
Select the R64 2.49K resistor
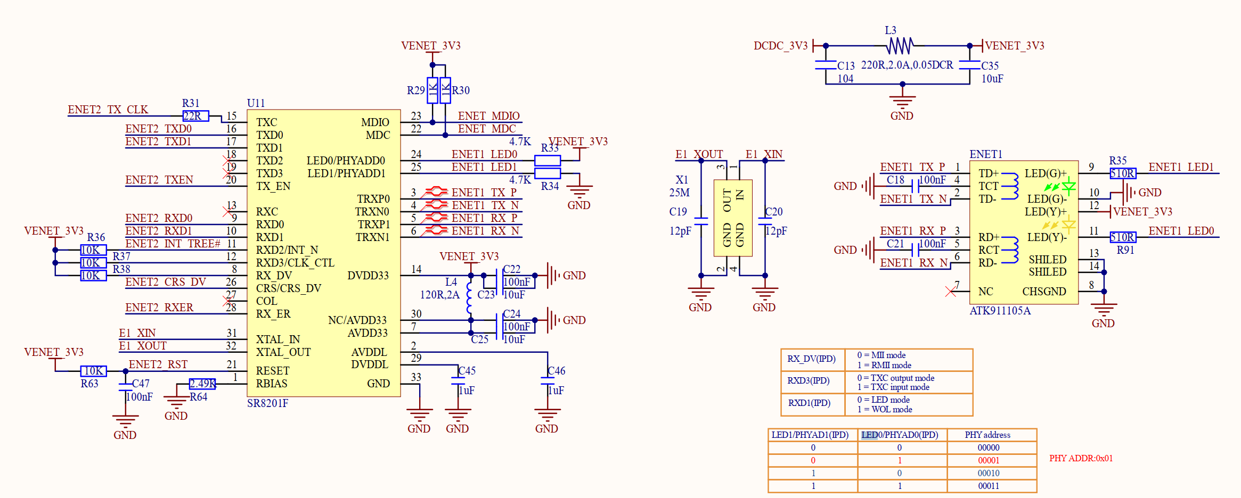pos(202,384)
